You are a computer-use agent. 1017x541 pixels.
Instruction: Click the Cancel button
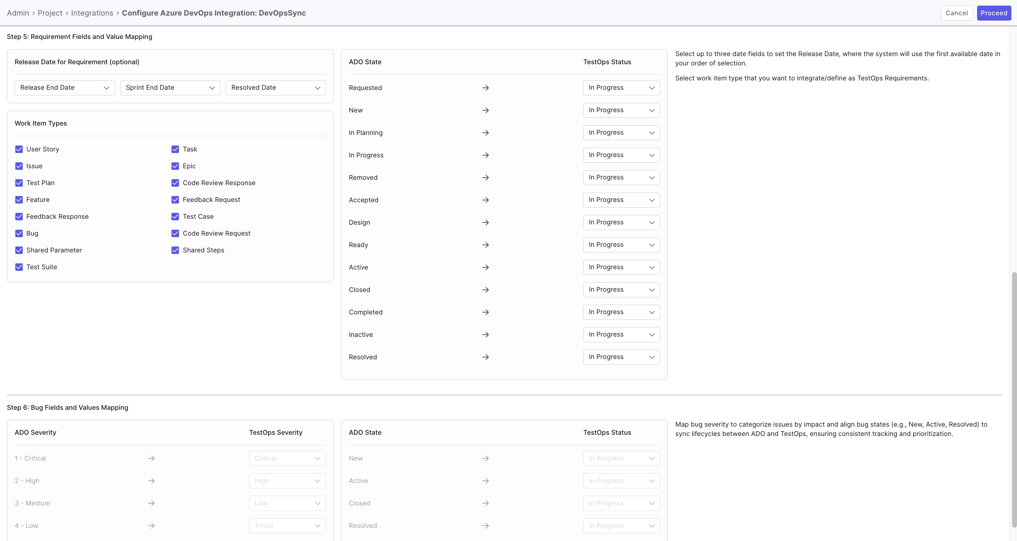click(x=957, y=13)
